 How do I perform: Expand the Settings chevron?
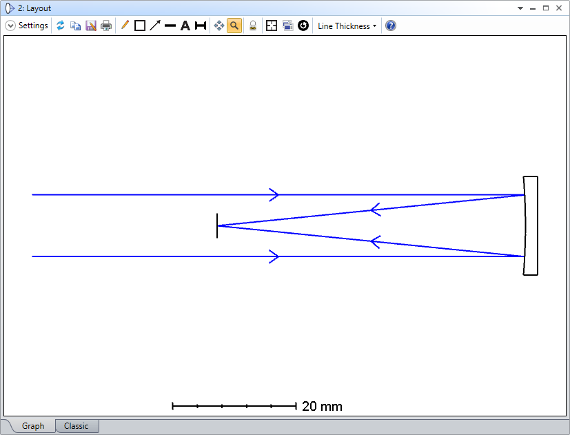click(x=10, y=26)
